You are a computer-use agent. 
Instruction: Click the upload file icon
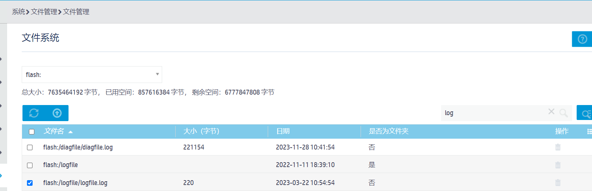click(x=57, y=113)
